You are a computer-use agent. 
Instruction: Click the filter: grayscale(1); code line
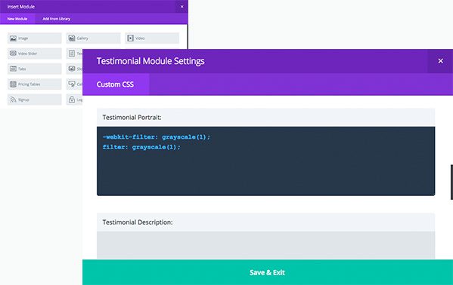(x=141, y=147)
